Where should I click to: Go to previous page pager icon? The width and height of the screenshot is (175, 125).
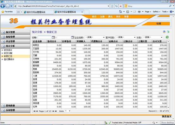(x=37, y=111)
